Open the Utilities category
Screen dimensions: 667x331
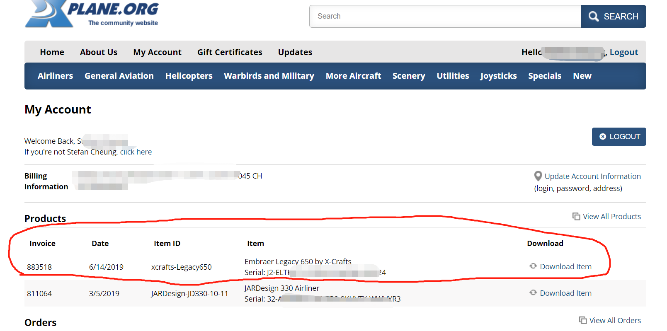pyautogui.click(x=453, y=76)
